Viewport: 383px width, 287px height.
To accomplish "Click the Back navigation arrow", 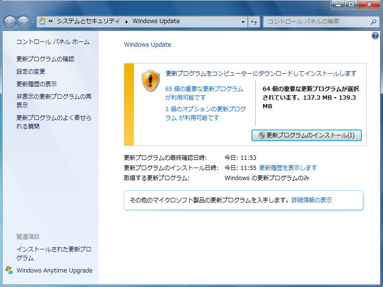I will 10,22.
